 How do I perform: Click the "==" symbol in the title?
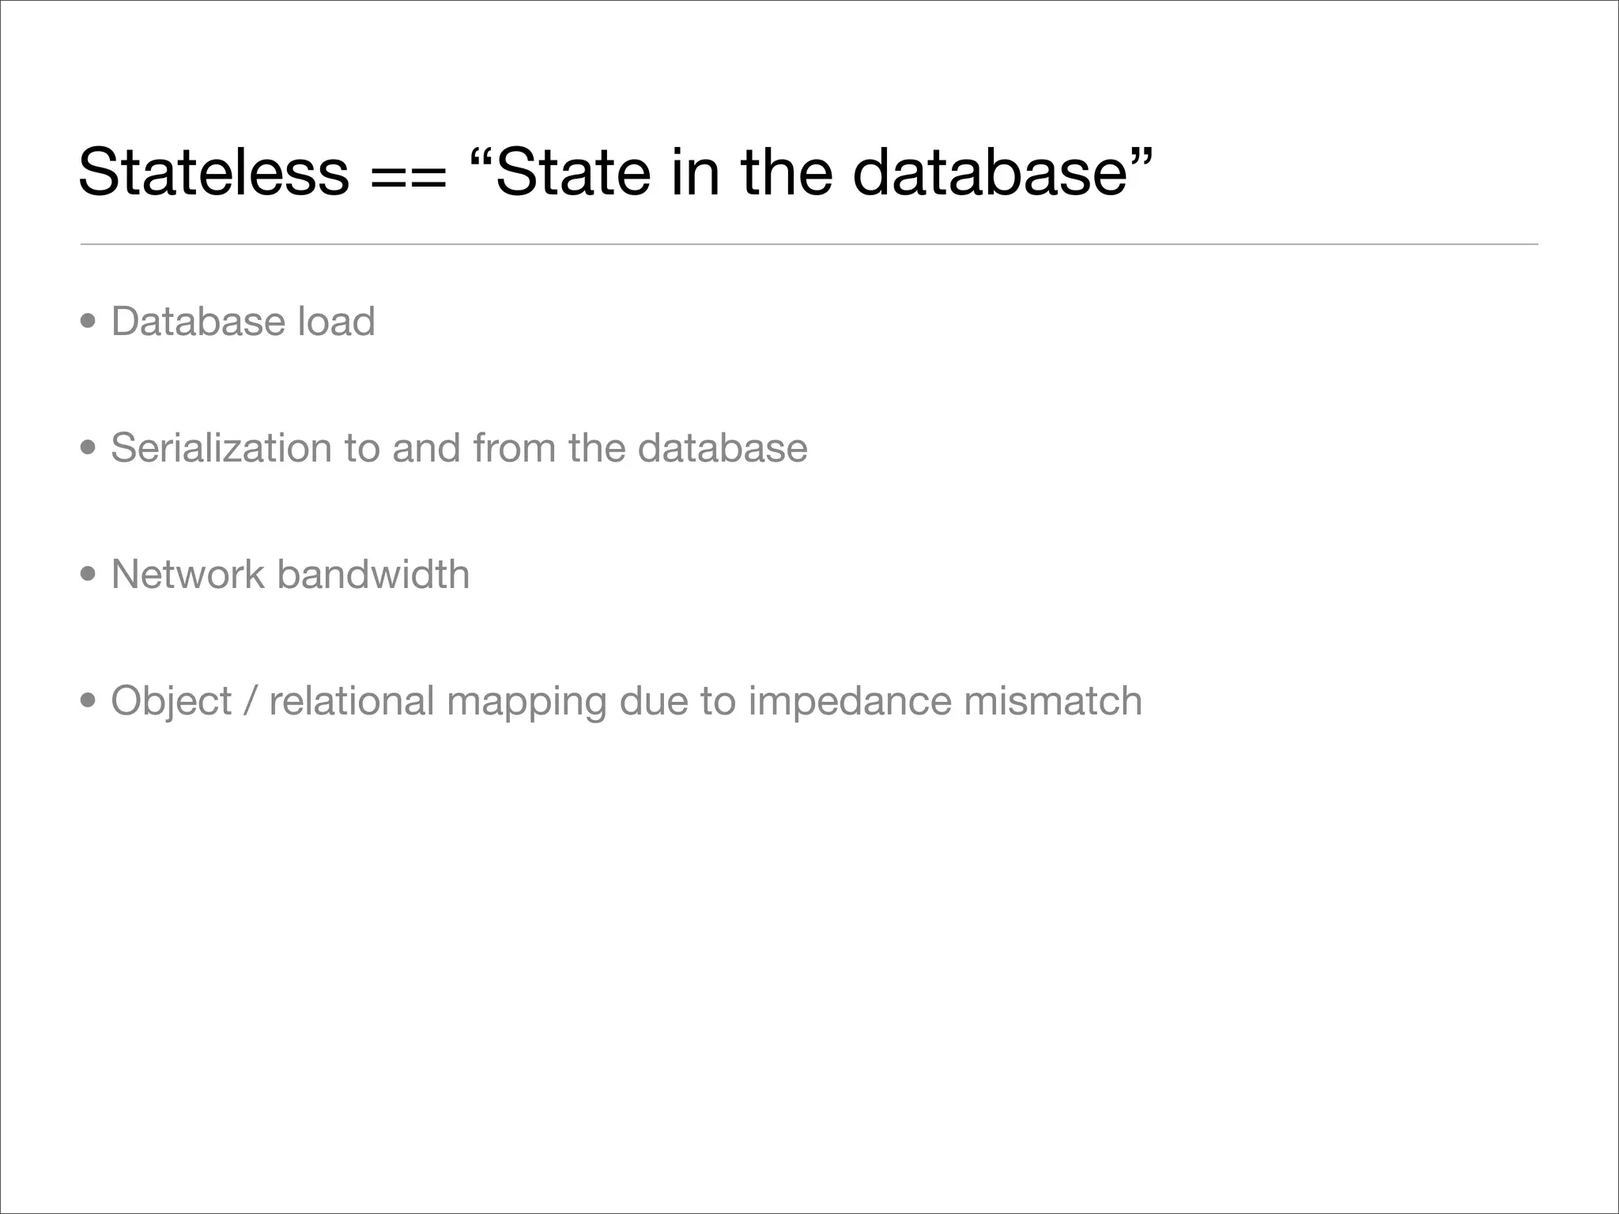point(408,175)
